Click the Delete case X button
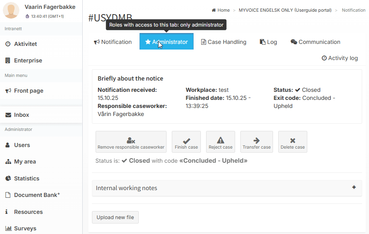This screenshot has width=369, height=234. (292, 142)
